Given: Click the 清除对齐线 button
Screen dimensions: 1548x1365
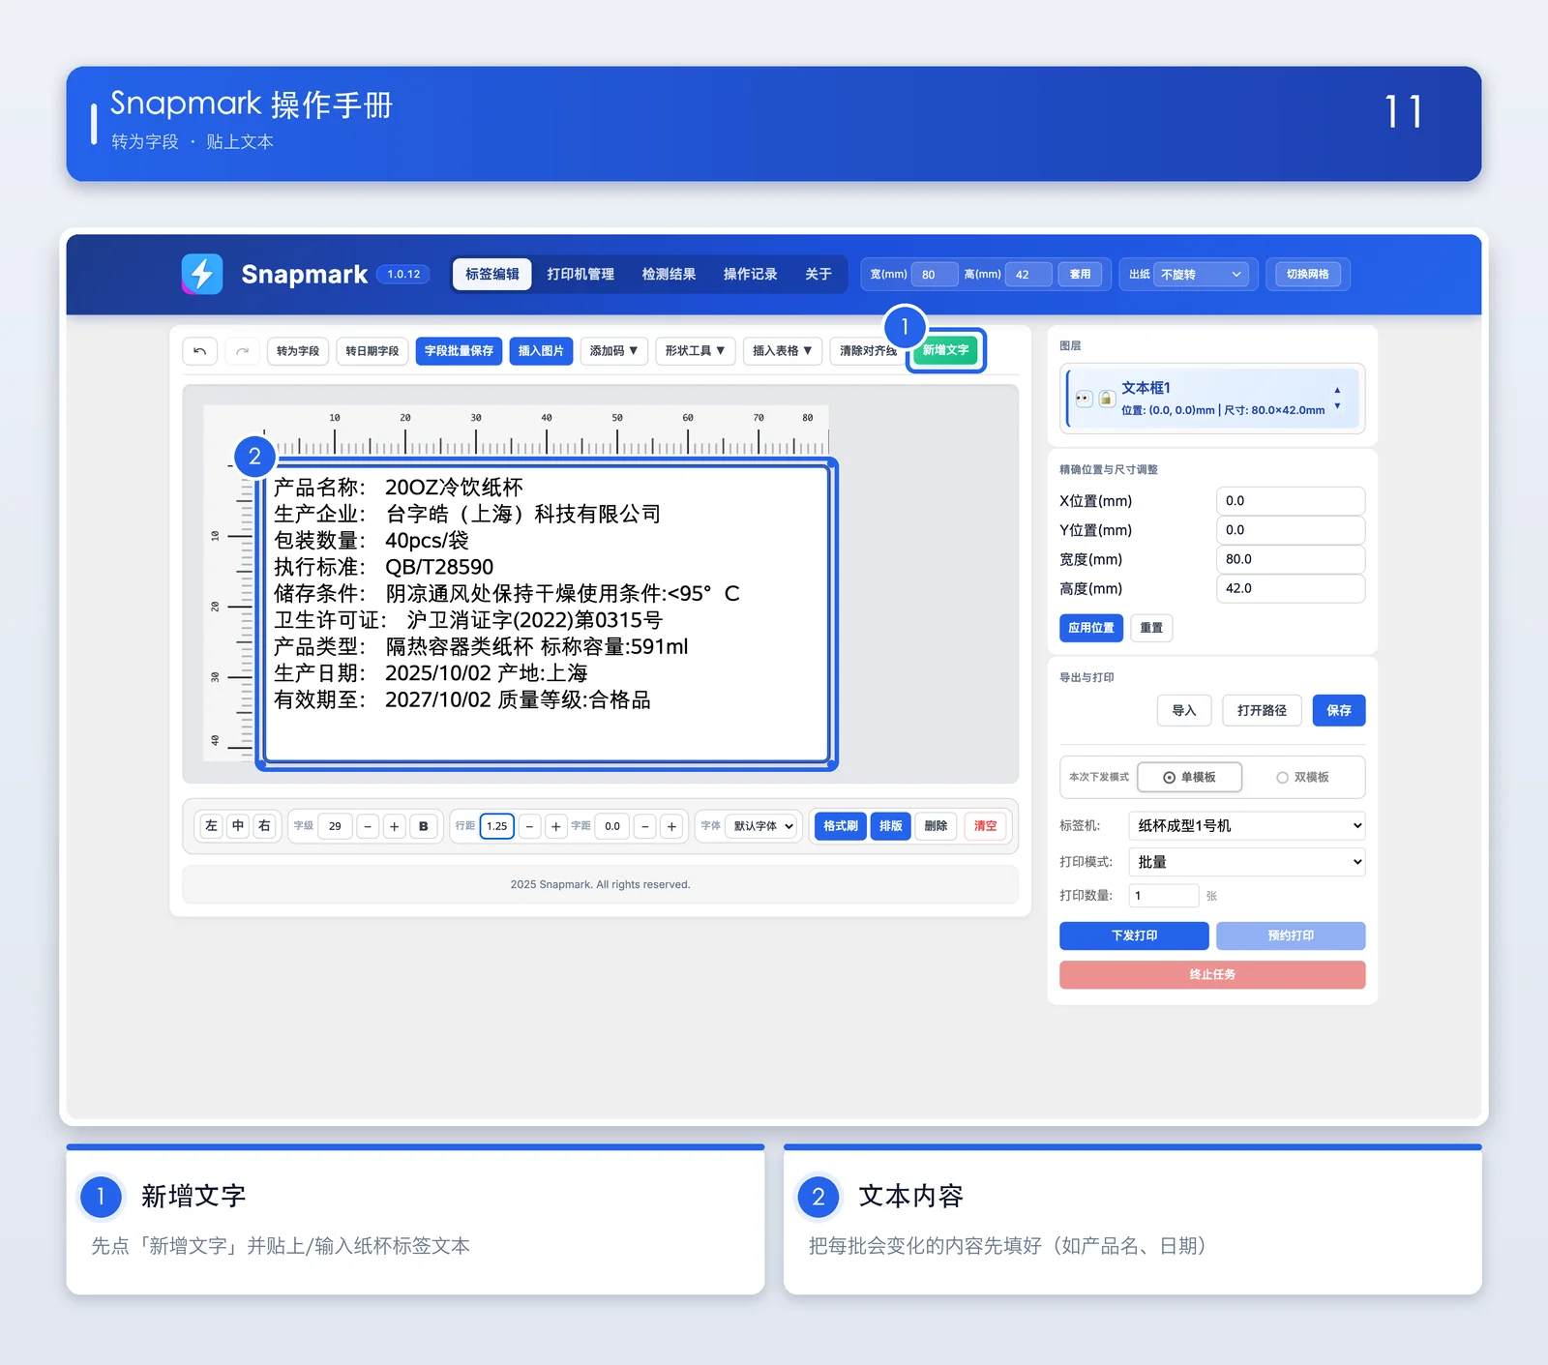Looking at the screenshot, I should [x=868, y=351].
